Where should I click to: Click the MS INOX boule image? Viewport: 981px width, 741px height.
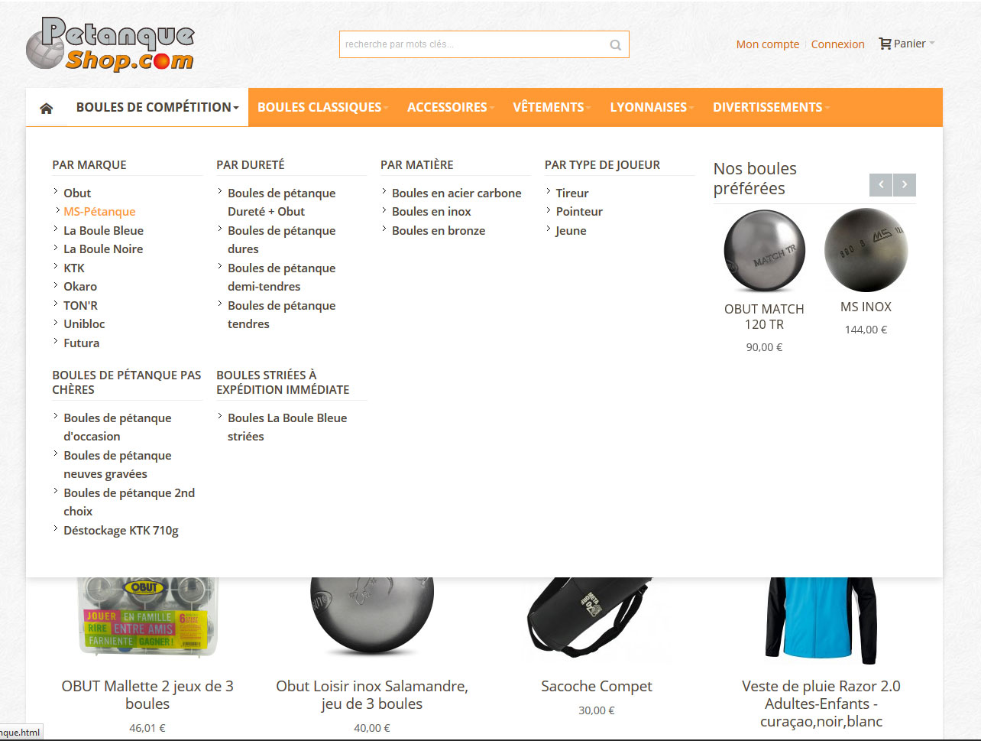click(x=866, y=250)
